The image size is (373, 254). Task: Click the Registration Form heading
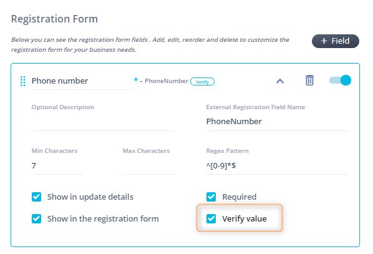54,19
